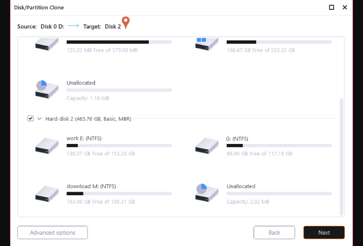
Task: Select the work E: (NTFS) drive icon
Action: [47, 146]
